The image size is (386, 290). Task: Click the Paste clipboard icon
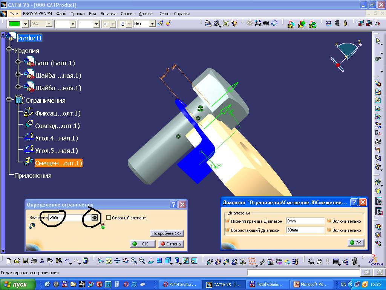tap(58, 261)
